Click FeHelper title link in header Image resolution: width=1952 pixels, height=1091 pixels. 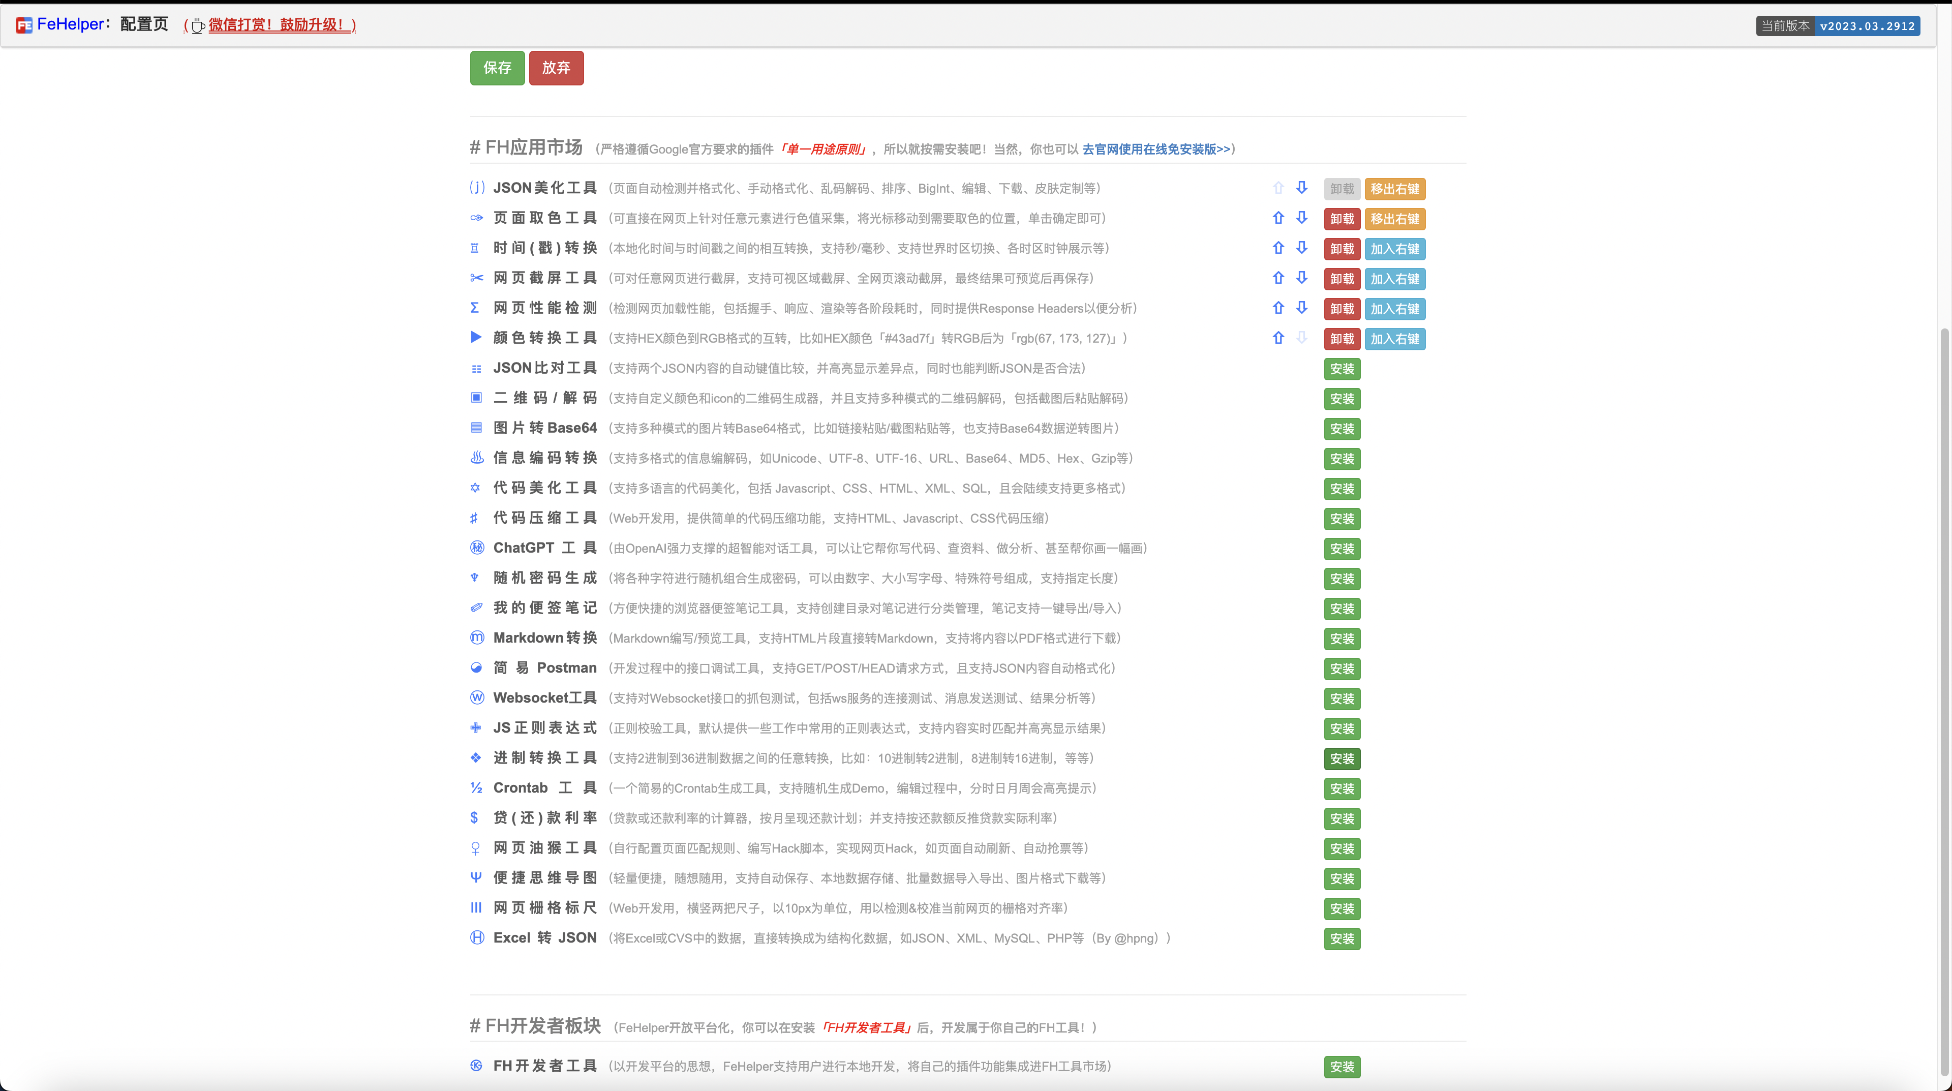click(x=71, y=24)
